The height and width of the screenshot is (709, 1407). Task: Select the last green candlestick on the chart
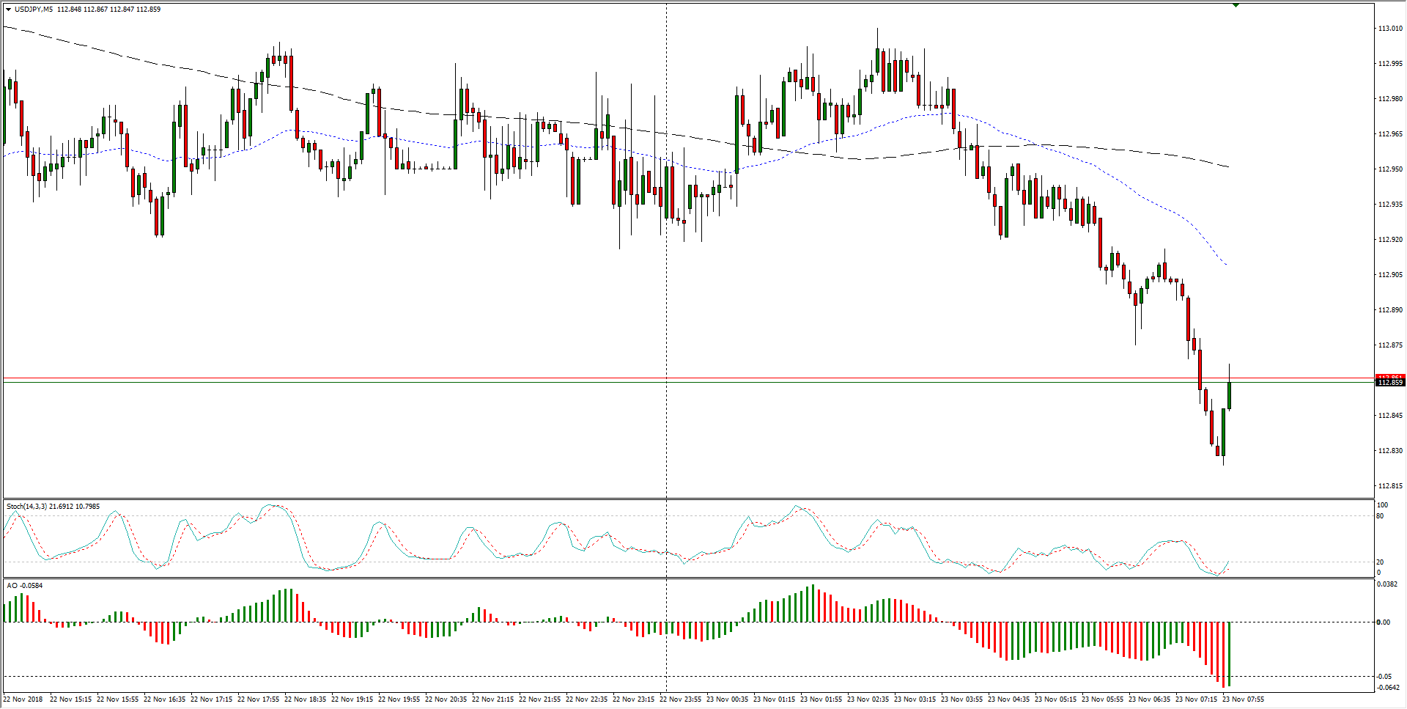(1229, 396)
